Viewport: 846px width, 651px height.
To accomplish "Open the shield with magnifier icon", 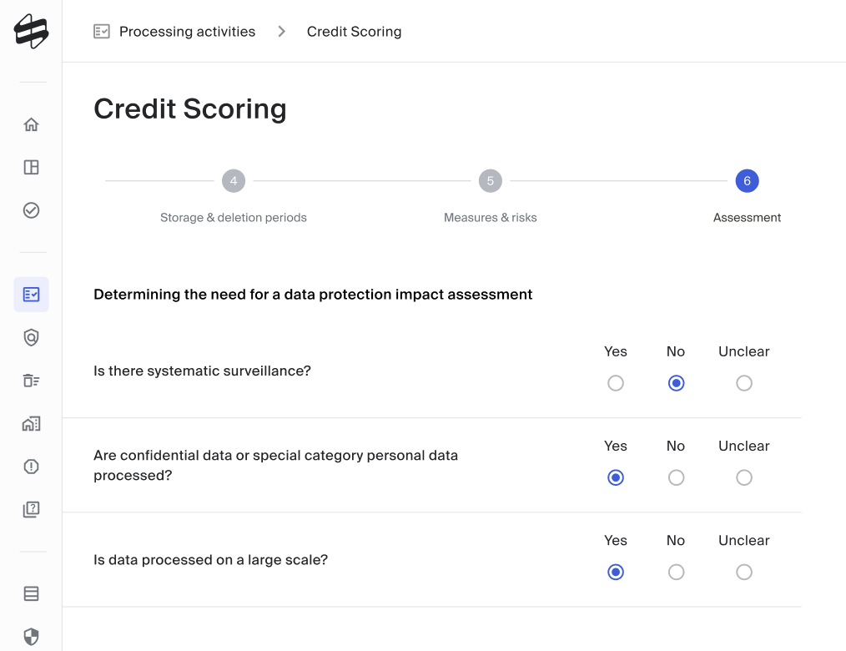I will [x=32, y=337].
